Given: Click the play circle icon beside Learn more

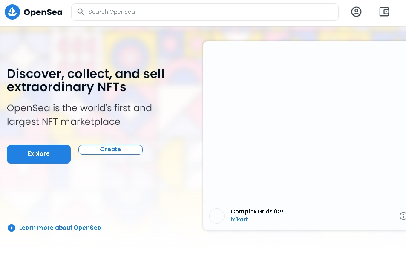Looking at the screenshot, I should (12, 228).
